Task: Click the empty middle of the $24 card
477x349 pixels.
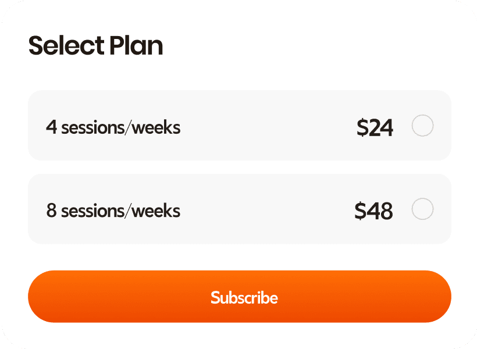Action: pyautogui.click(x=268, y=126)
